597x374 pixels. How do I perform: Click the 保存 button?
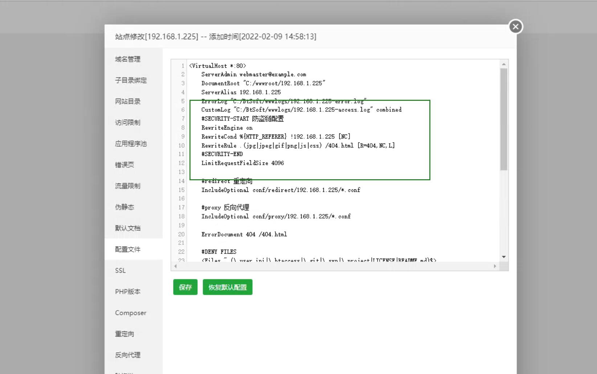point(185,287)
